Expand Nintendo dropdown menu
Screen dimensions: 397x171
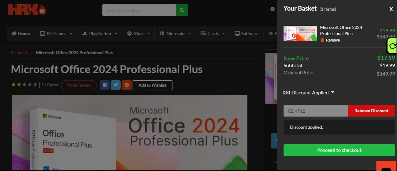(x=175, y=34)
